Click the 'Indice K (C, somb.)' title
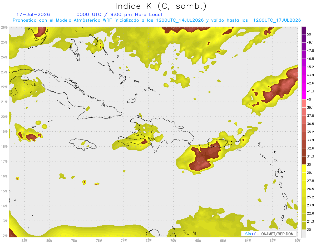The width and height of the screenshot is (316, 244). 161,6
